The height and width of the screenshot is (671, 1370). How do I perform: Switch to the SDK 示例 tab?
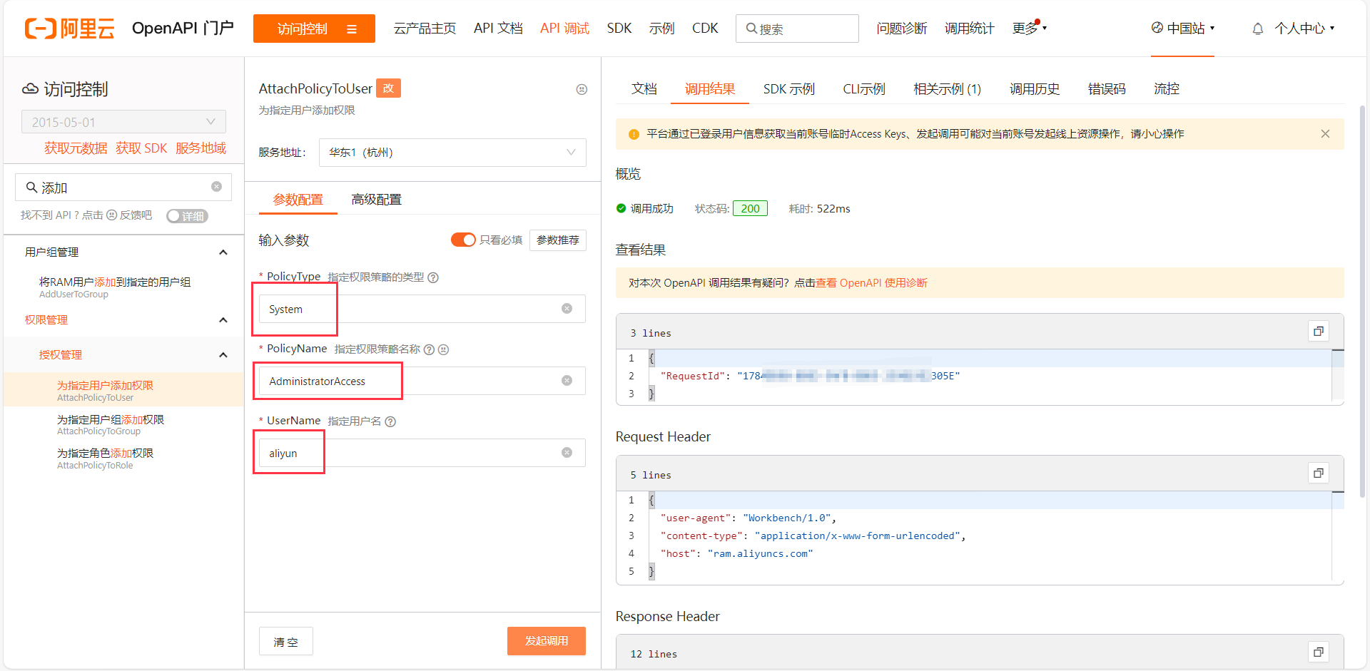tap(788, 89)
